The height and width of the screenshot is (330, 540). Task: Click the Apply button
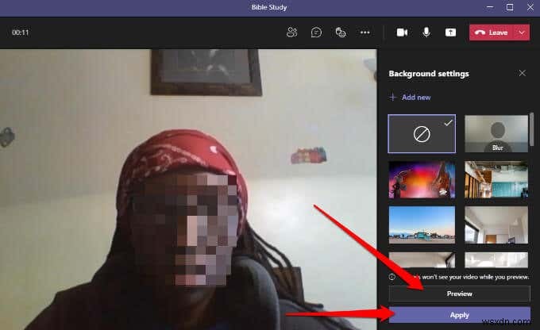tap(460, 315)
